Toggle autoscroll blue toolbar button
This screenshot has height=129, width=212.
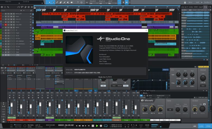tap(126, 2)
